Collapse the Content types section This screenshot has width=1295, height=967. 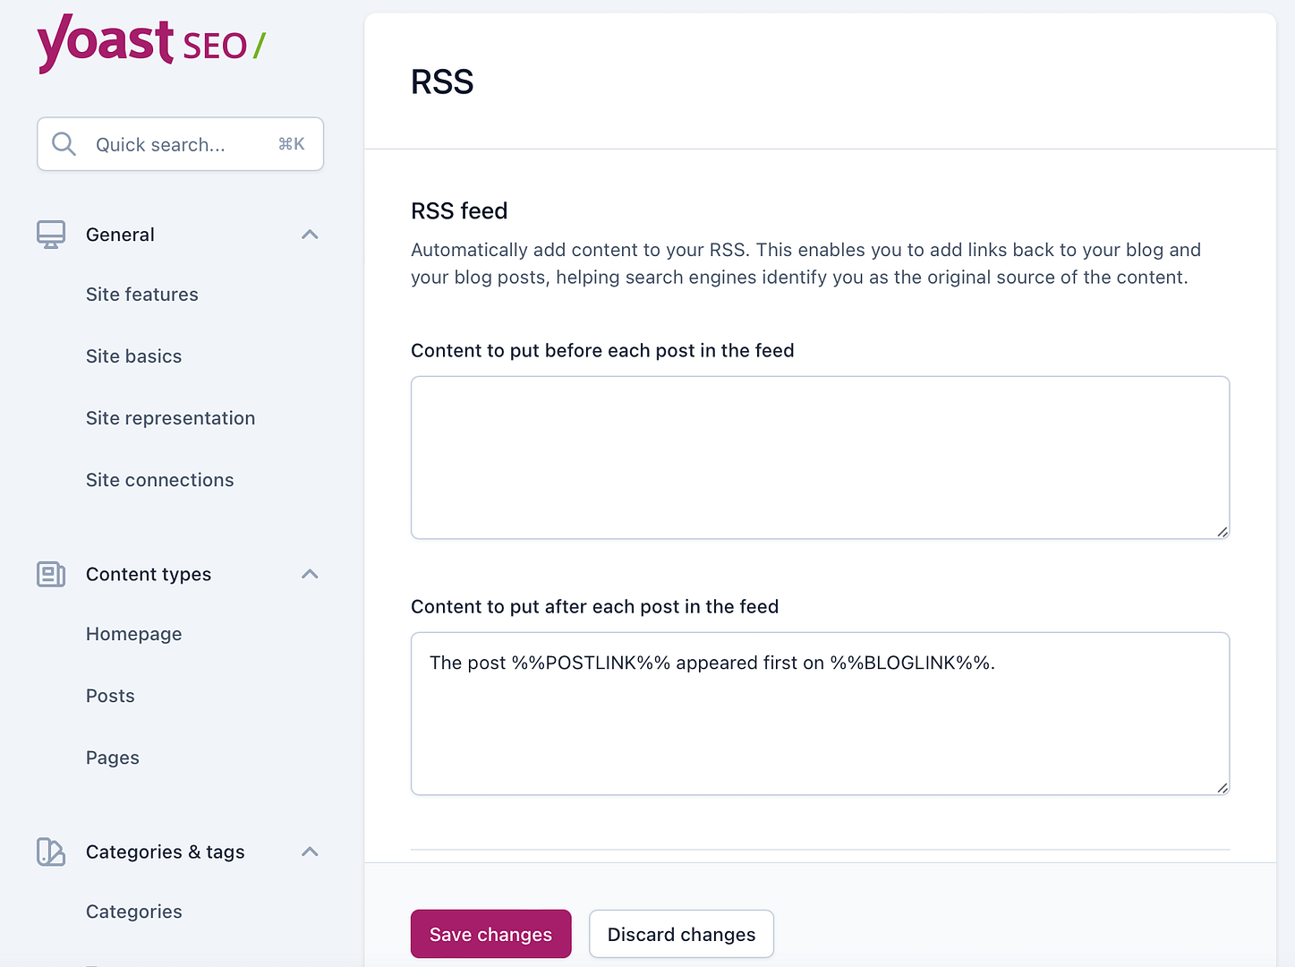[310, 574]
